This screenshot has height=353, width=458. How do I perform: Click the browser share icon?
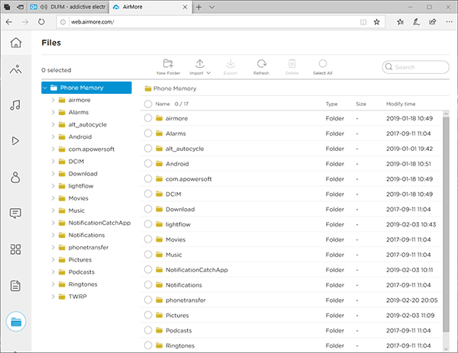[x=433, y=22]
